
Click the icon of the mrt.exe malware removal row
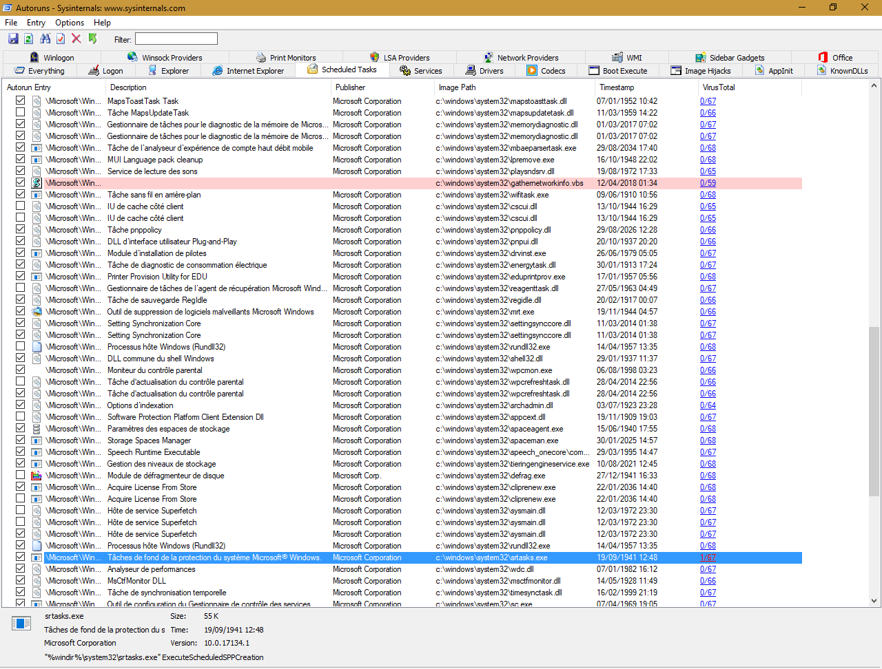pyautogui.click(x=37, y=312)
